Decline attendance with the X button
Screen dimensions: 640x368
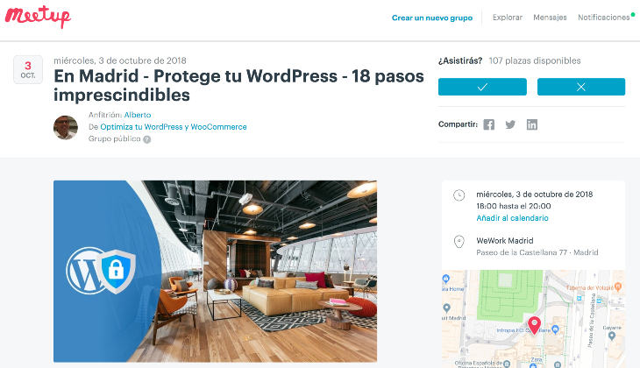(x=580, y=87)
